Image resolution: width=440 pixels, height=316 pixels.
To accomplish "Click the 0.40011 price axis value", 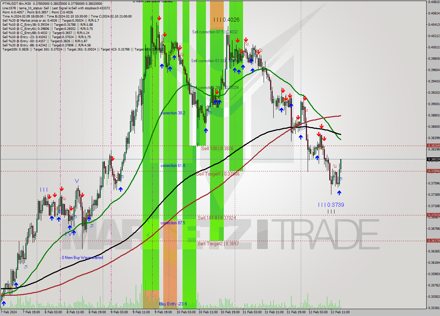I will tap(434, 47).
